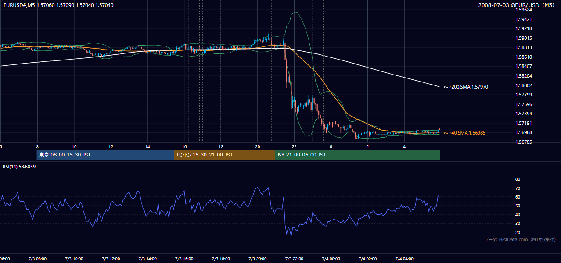Click price axis label 1.59421
This screenshot has height=263, width=561.
coord(524,19)
